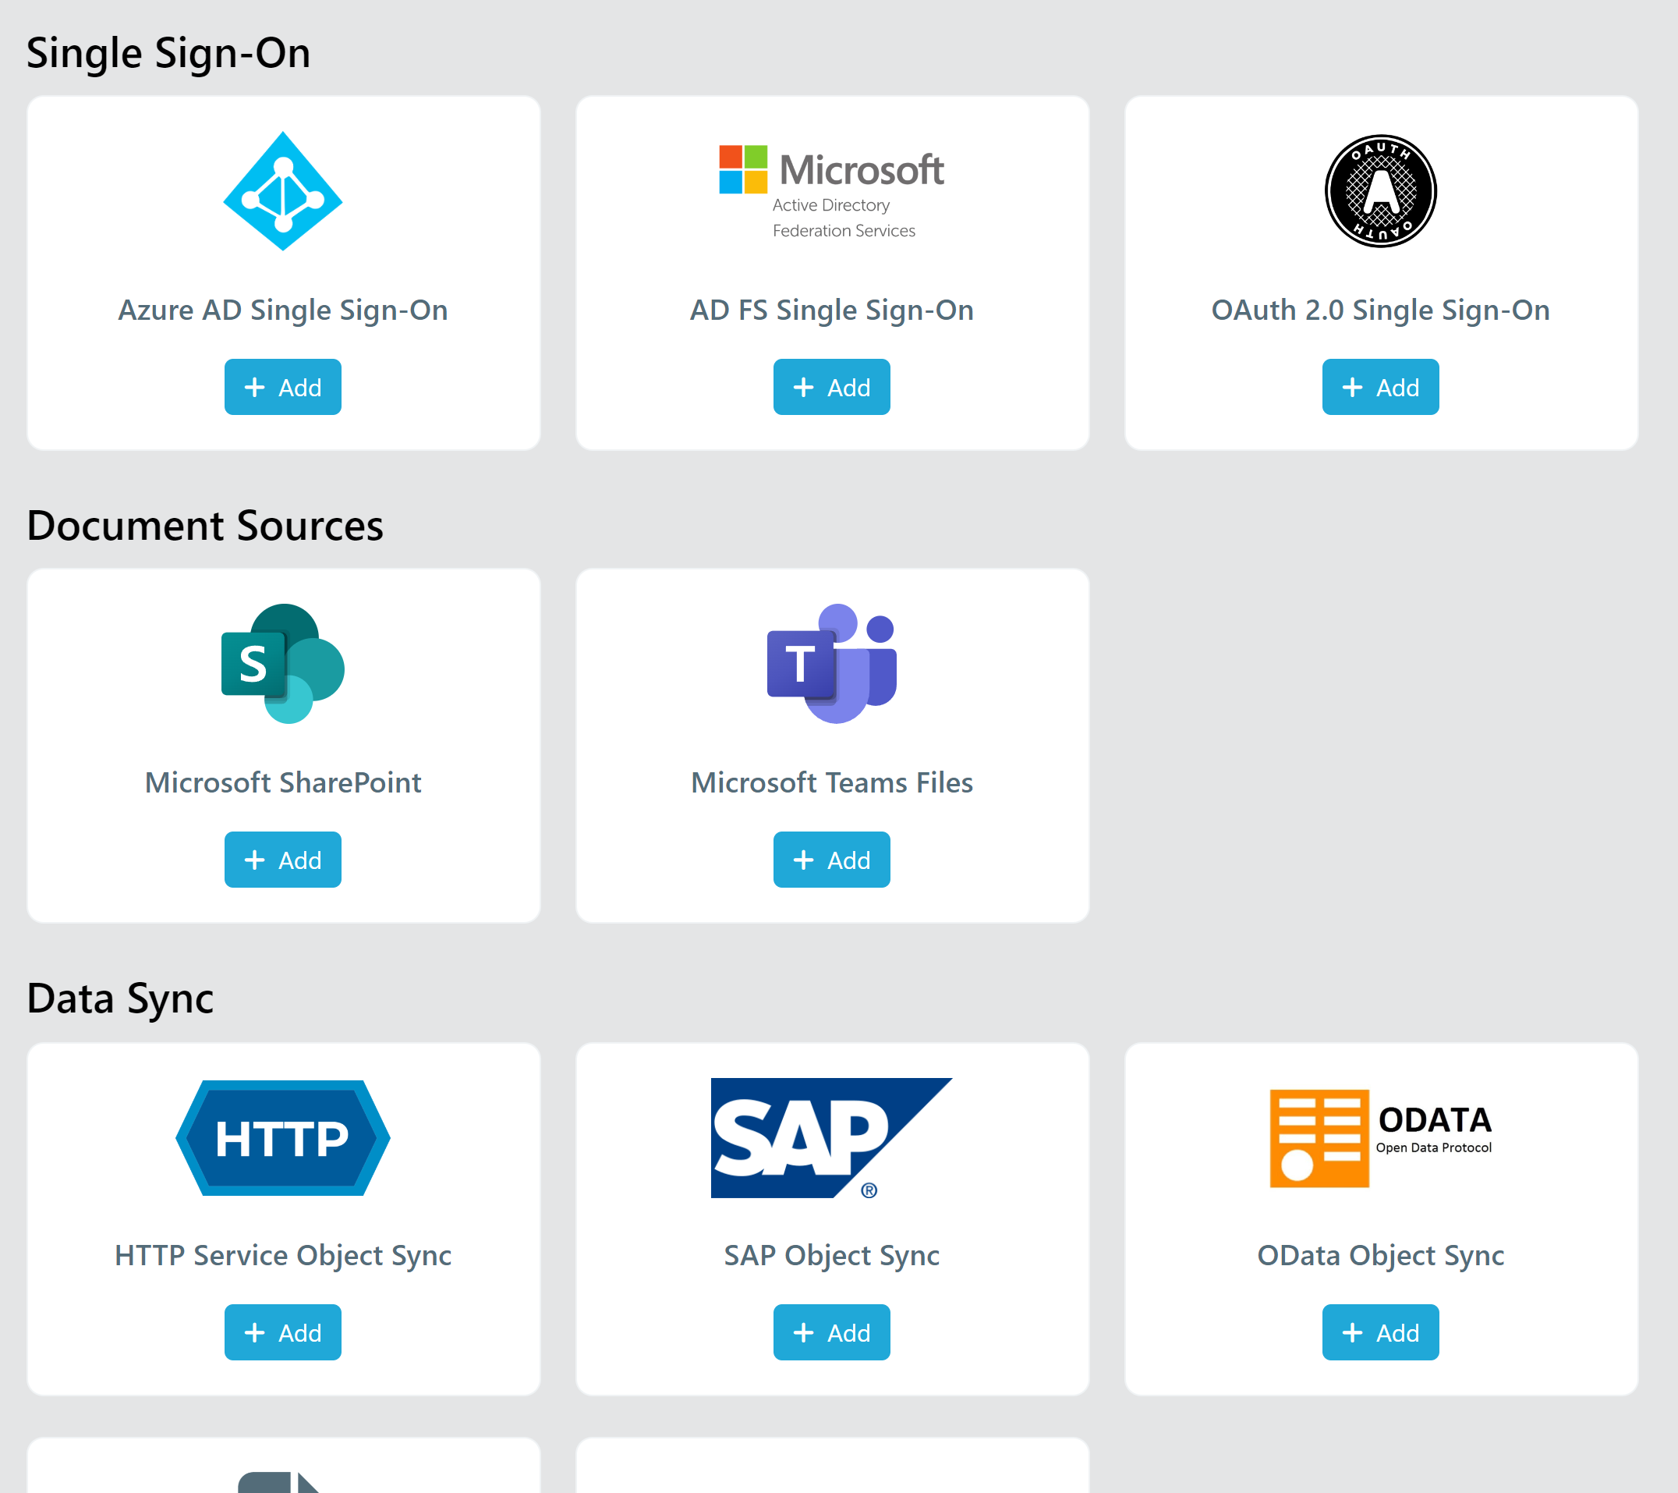Add Microsoft SharePoint document source
Screen dimensions: 1678x1493
tap(283, 860)
